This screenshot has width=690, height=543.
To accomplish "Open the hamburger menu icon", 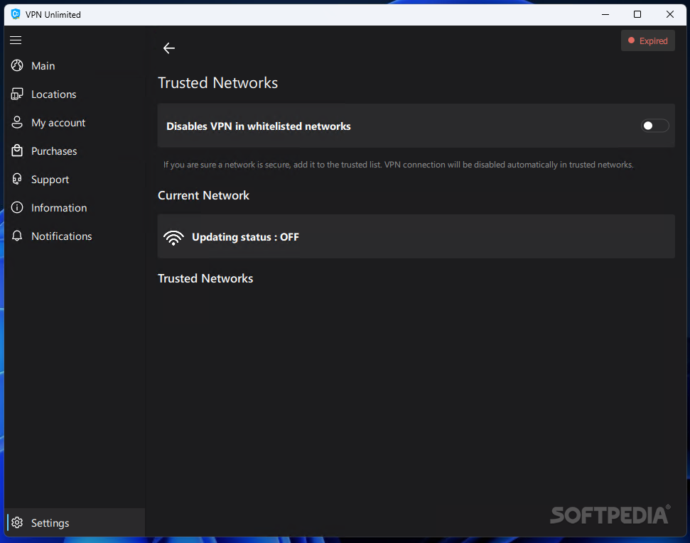I will point(16,40).
